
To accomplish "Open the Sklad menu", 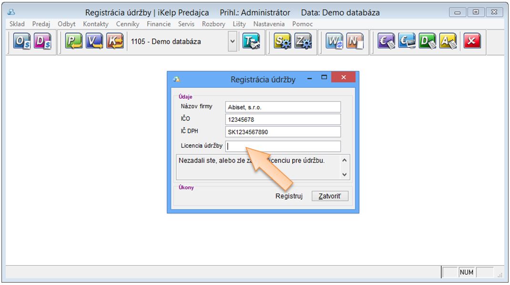I will pos(17,24).
